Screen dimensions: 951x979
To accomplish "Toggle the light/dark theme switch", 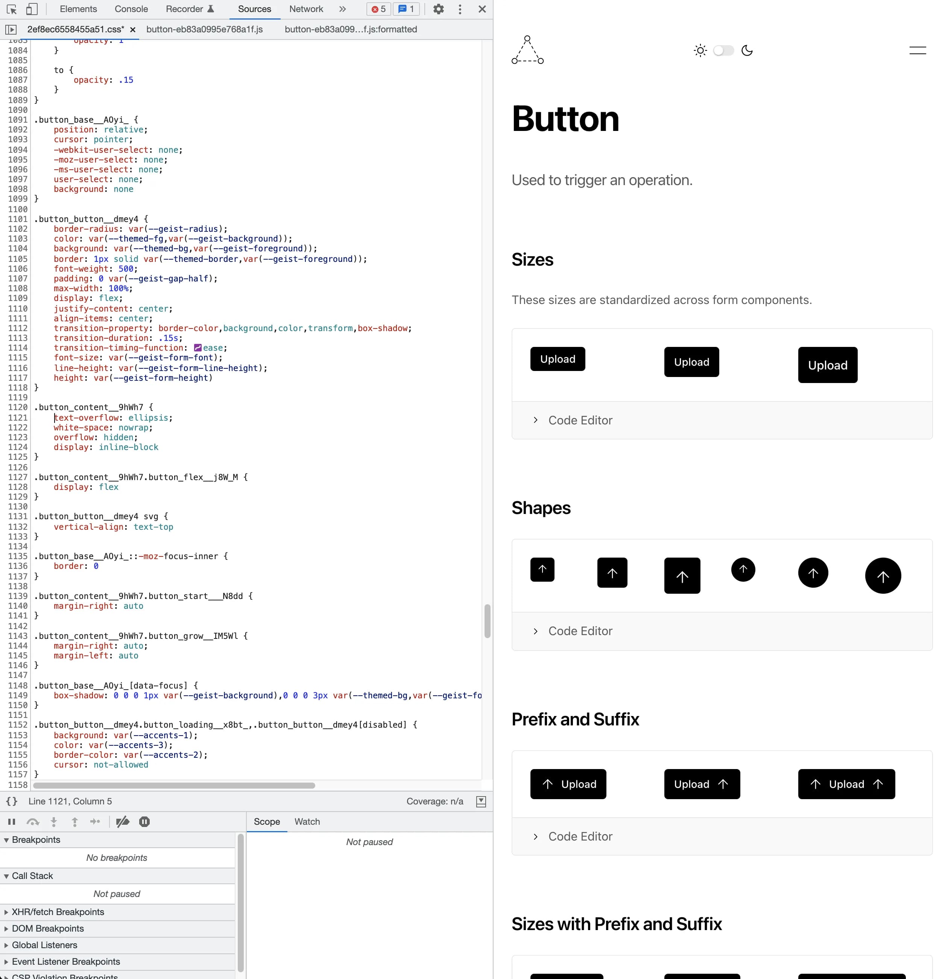I will (x=723, y=50).
